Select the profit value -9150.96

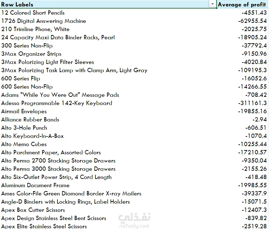click(254, 54)
